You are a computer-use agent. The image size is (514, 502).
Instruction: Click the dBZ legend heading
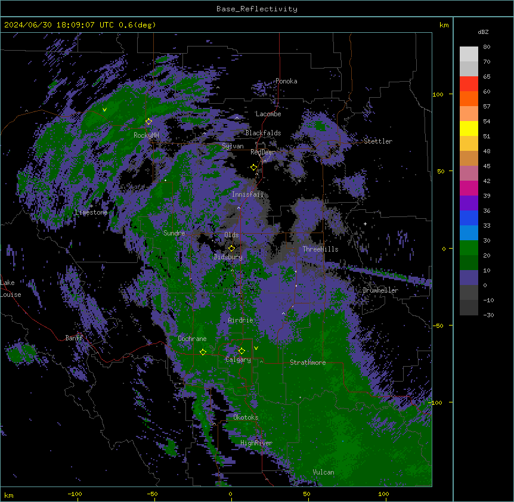pos(483,32)
